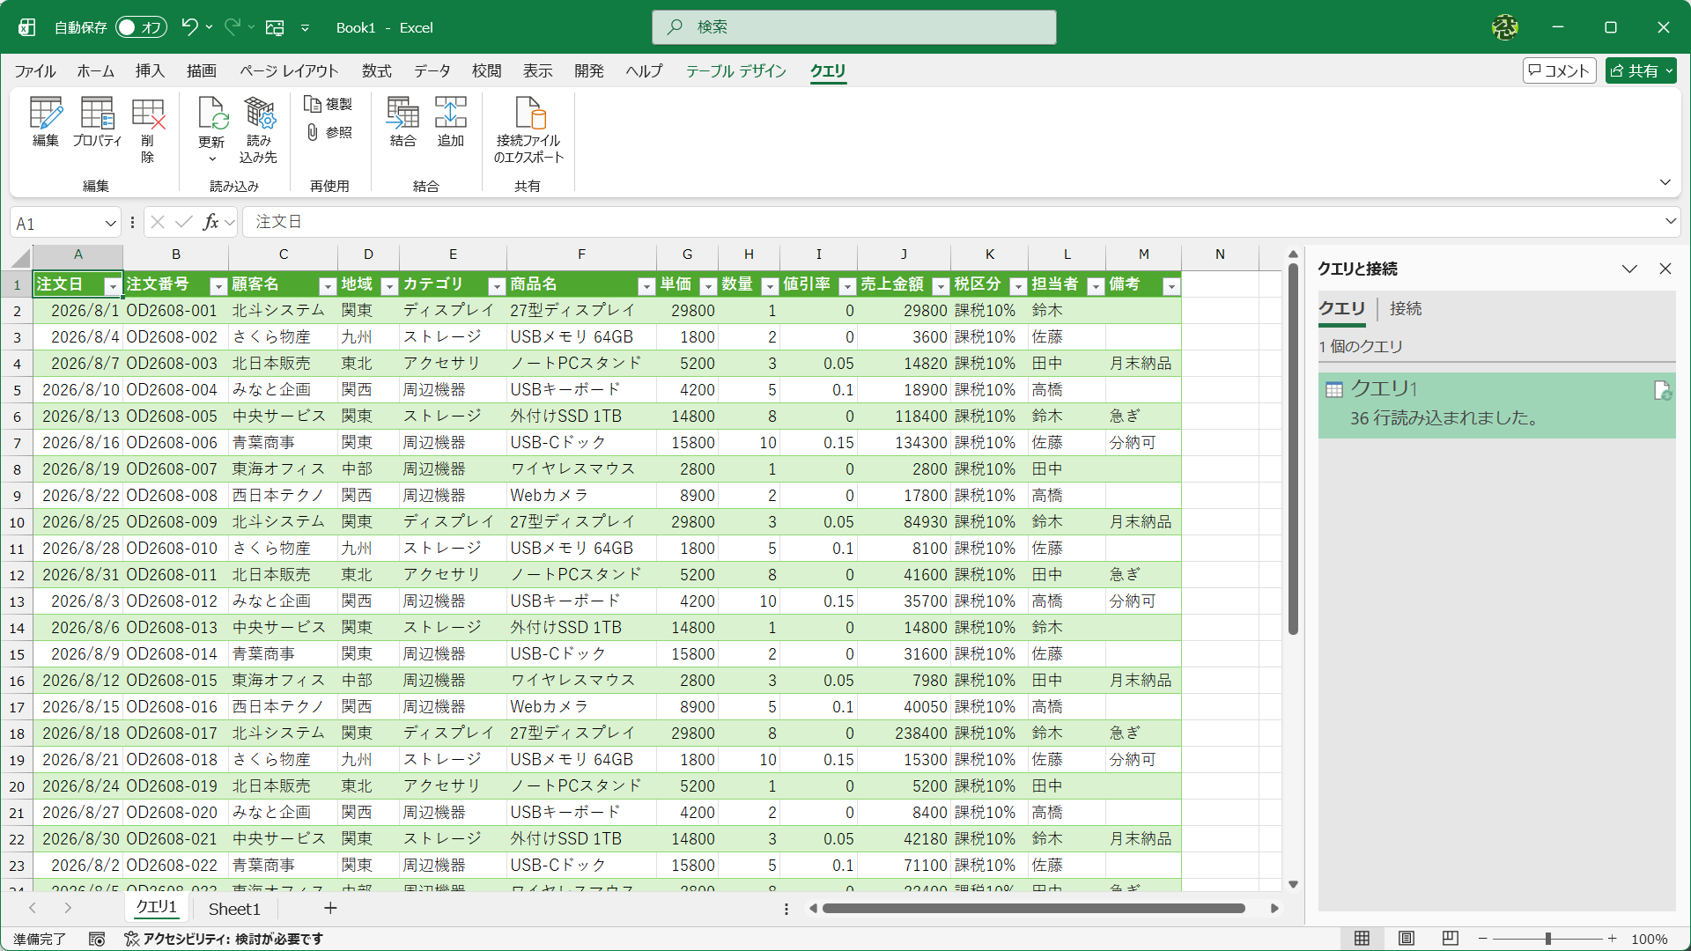Click the search box (検索)

[853, 27]
